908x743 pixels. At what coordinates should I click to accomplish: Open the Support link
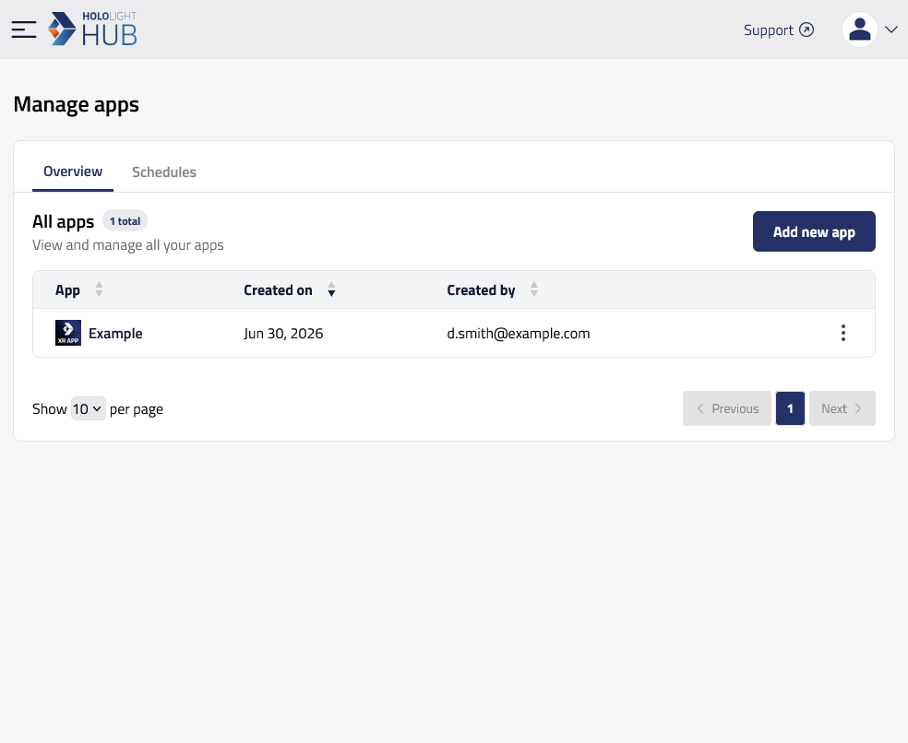(778, 30)
